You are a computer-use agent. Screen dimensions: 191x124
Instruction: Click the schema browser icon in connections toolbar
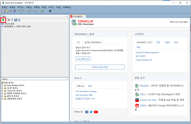coord(15,20)
